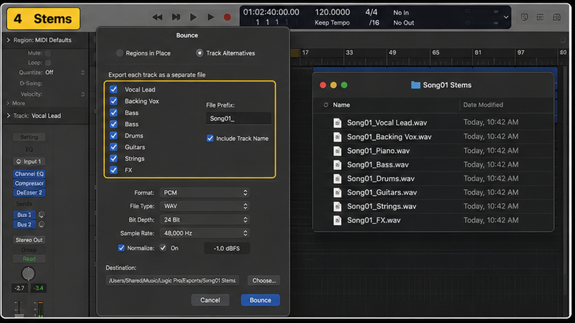575x323 pixels.
Task: Open the Bit Depth 24 Bit dropdown
Action: tap(204, 220)
